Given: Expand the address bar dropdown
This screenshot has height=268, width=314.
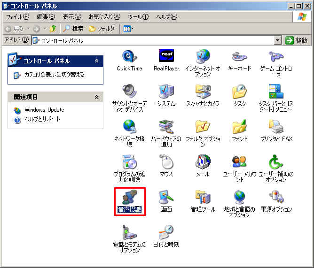Looking at the screenshot, I should click(277, 41).
